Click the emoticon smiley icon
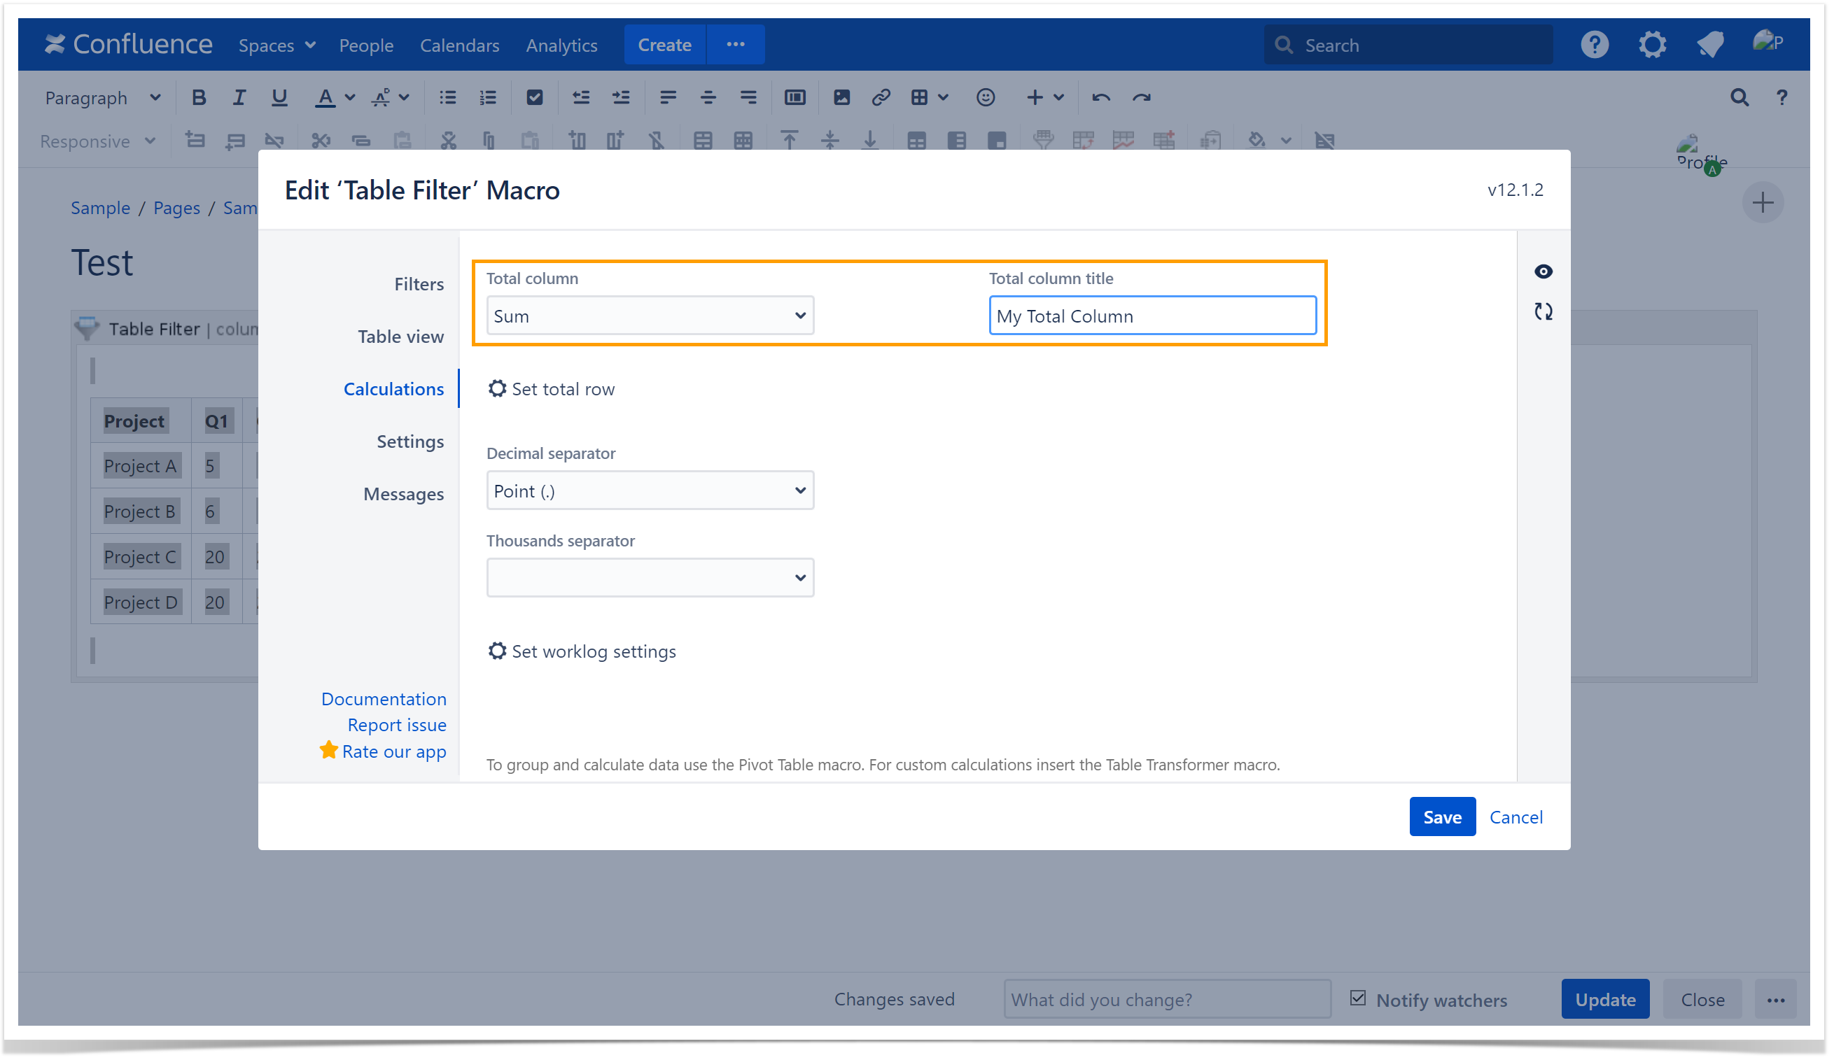The image size is (1834, 1060). pyautogui.click(x=985, y=97)
